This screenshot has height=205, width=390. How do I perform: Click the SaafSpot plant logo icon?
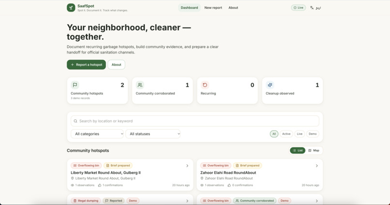[71, 8]
